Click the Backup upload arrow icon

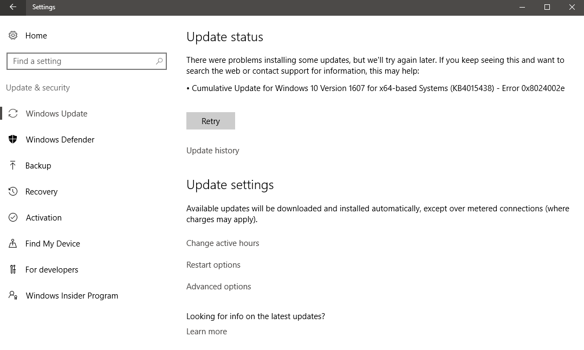pyautogui.click(x=12, y=165)
